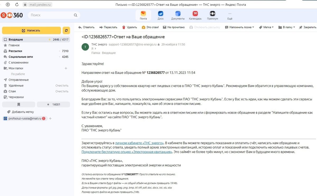Select the Входящие folder label in header

pyautogui.click(x=109, y=53)
